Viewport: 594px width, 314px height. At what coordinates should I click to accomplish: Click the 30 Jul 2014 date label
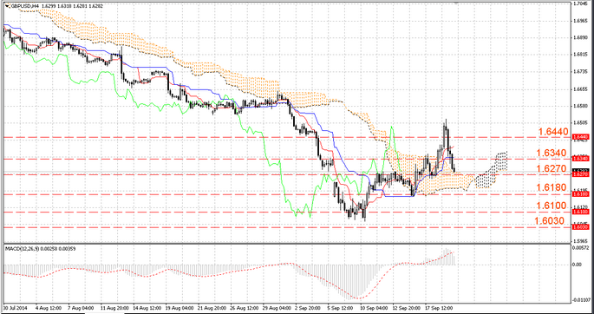14,307
